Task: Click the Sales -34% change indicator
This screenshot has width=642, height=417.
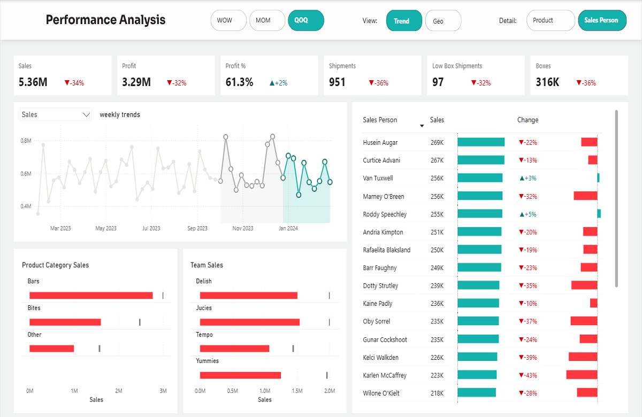Action: pos(74,83)
